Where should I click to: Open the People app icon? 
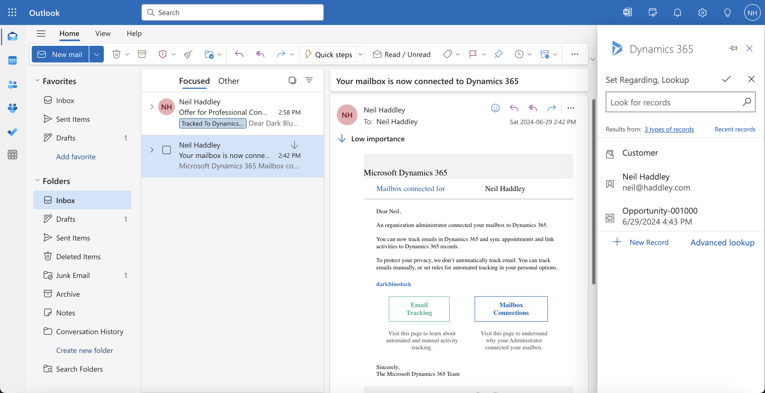(12, 84)
